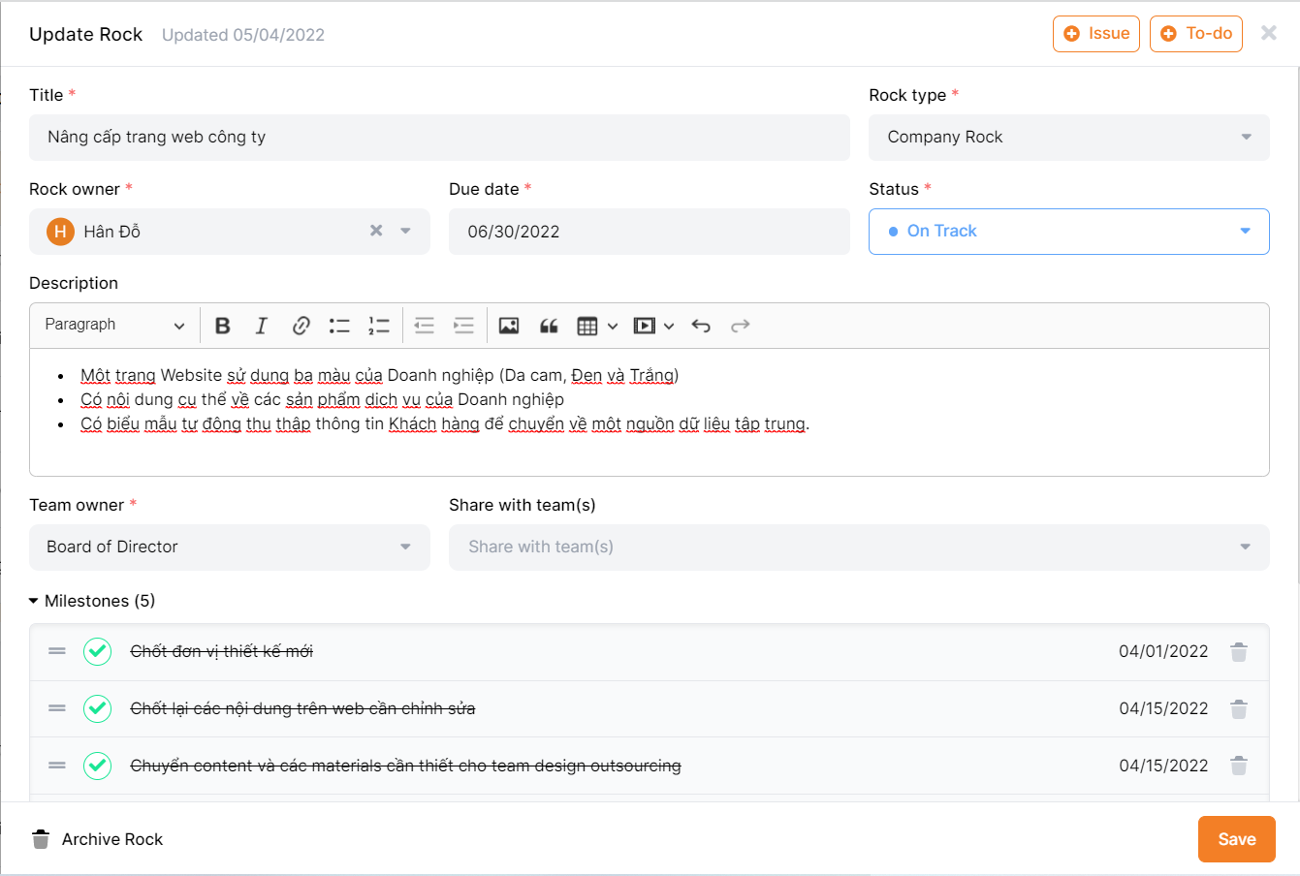This screenshot has width=1300, height=876.
Task: Delete milestone dated 04/01/2022
Action: point(1239,652)
